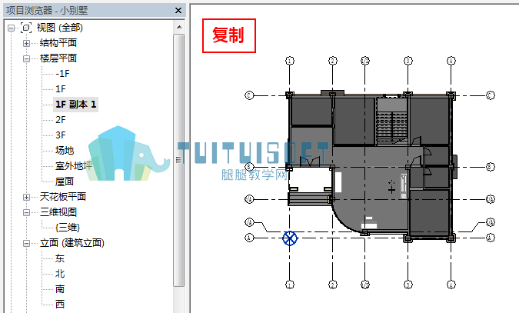Screen dimensions: 519x313
Task: Collapse the 立面 (建筑立面) node
Action: pyautogui.click(x=26, y=244)
